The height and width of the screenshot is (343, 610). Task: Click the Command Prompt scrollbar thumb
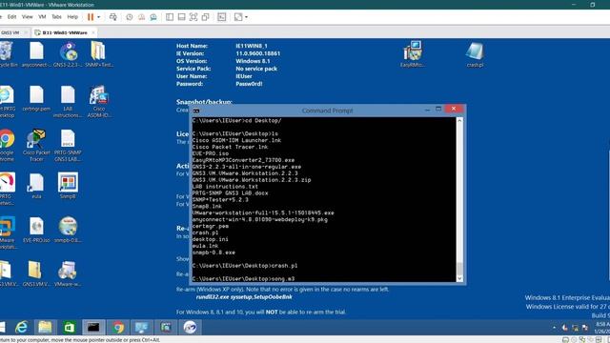coord(459,269)
